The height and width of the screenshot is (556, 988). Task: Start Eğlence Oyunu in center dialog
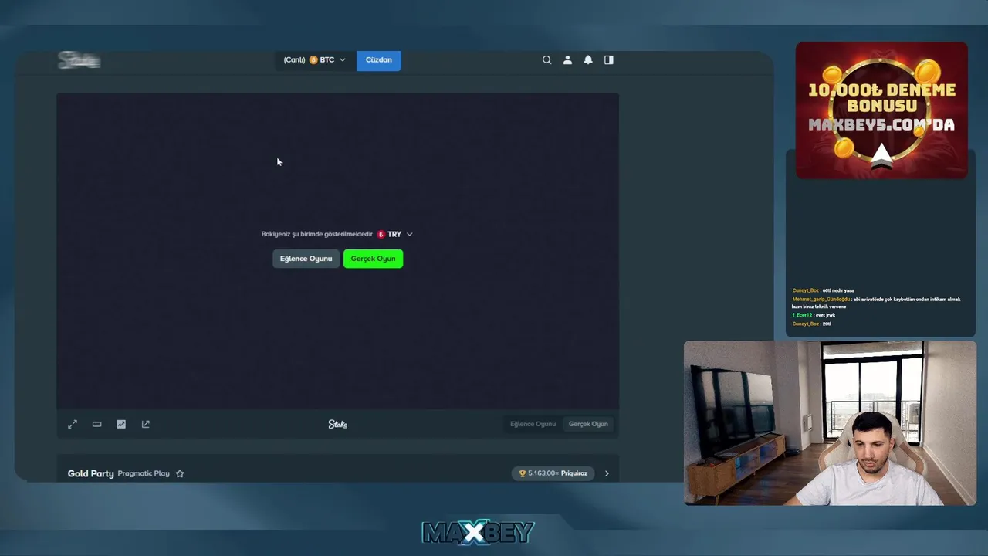coord(306,259)
